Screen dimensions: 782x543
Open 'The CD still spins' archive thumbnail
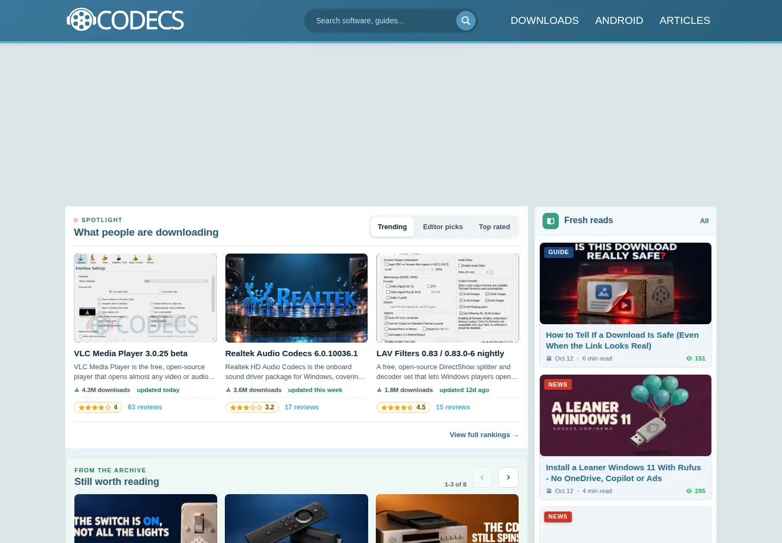click(x=447, y=519)
